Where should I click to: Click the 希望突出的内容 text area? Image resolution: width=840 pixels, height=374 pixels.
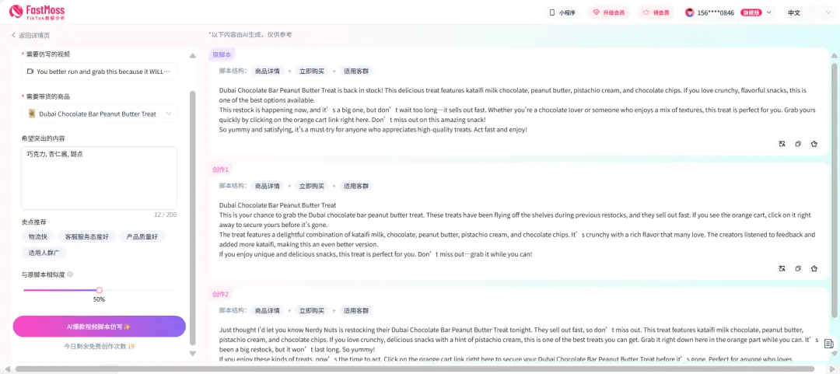pyautogui.click(x=99, y=178)
